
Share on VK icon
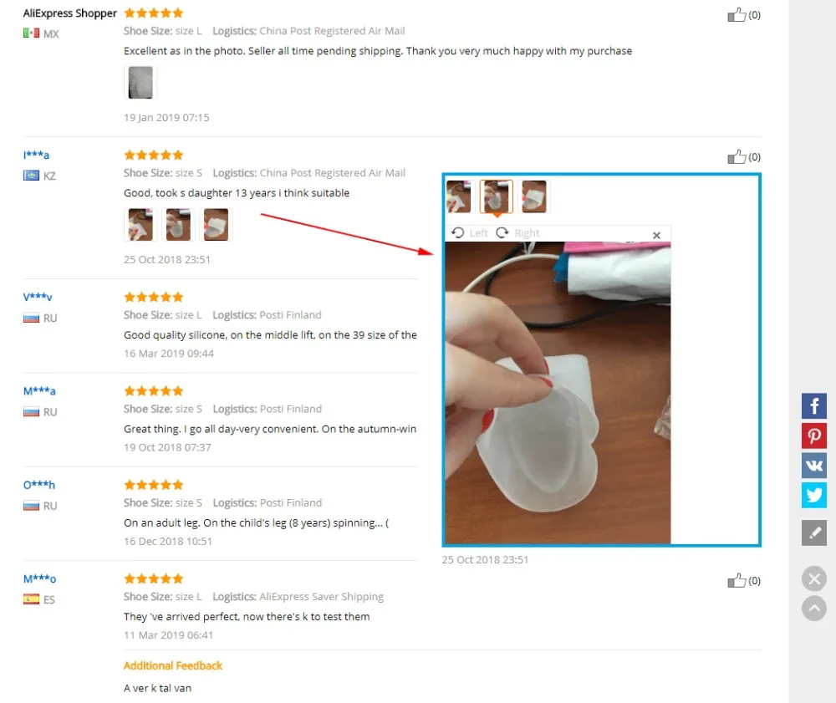click(x=813, y=466)
